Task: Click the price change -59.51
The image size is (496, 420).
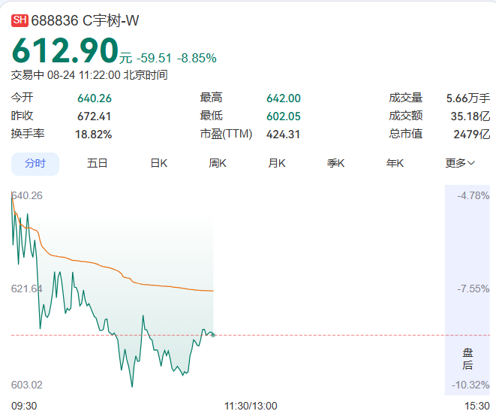Action: (154, 59)
